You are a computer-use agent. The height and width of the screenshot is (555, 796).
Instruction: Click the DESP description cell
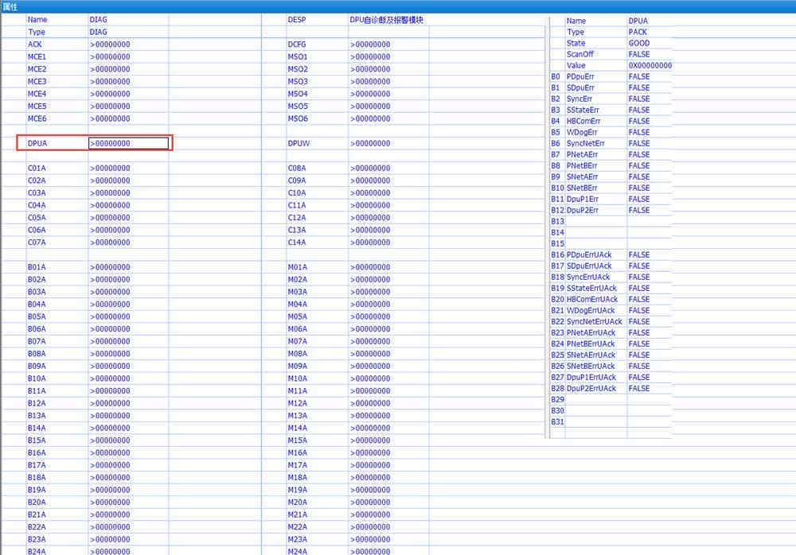pos(388,20)
